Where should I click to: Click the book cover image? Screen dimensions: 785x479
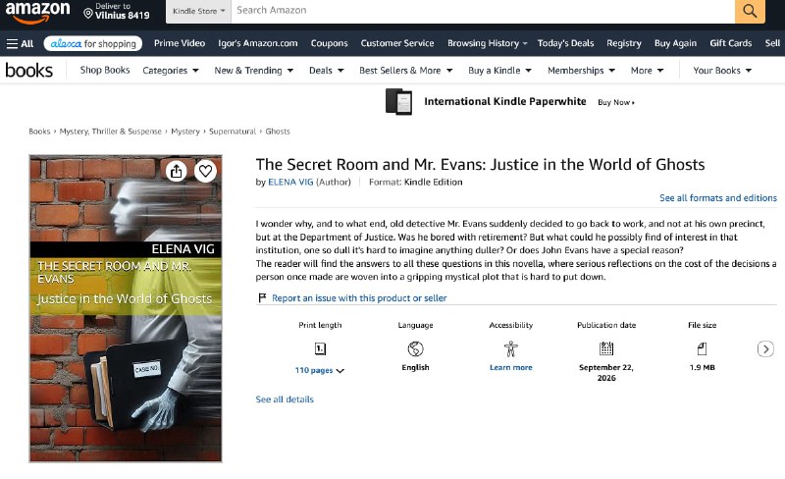point(126,308)
